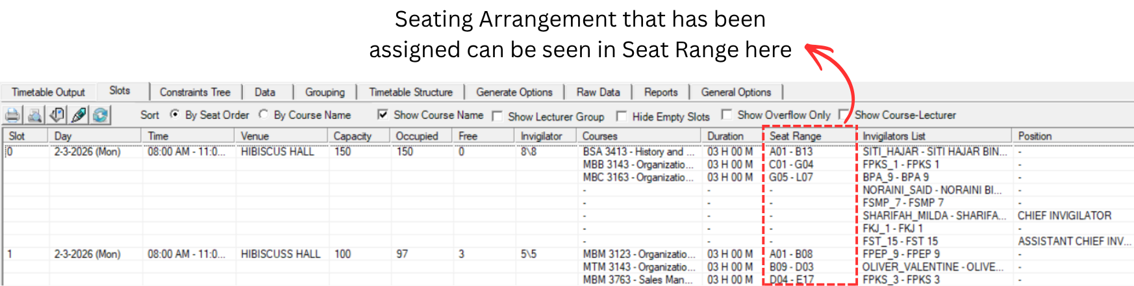Click seat range A01 - B13
Screen dimensions: 1134x286
click(x=791, y=151)
